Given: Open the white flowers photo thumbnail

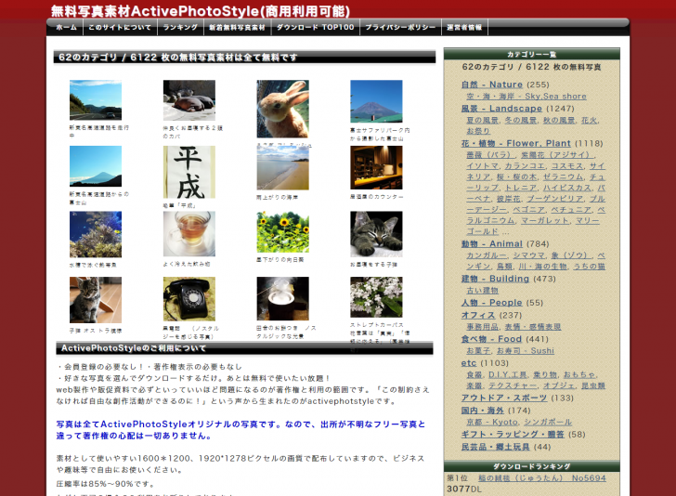Looking at the screenshot, I should 376,297.
